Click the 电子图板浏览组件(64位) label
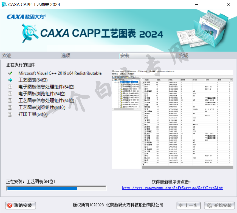Viewport: 237px width, 213px height. tap(42, 94)
